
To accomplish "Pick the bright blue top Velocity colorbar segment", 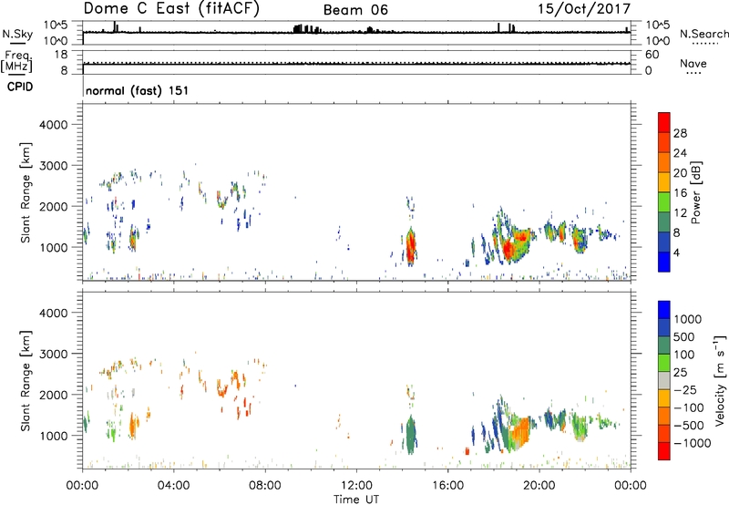I will click(x=664, y=310).
